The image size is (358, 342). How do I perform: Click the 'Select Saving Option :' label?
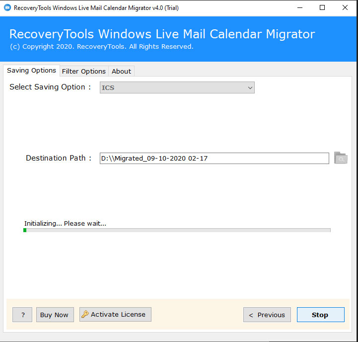tap(50, 87)
